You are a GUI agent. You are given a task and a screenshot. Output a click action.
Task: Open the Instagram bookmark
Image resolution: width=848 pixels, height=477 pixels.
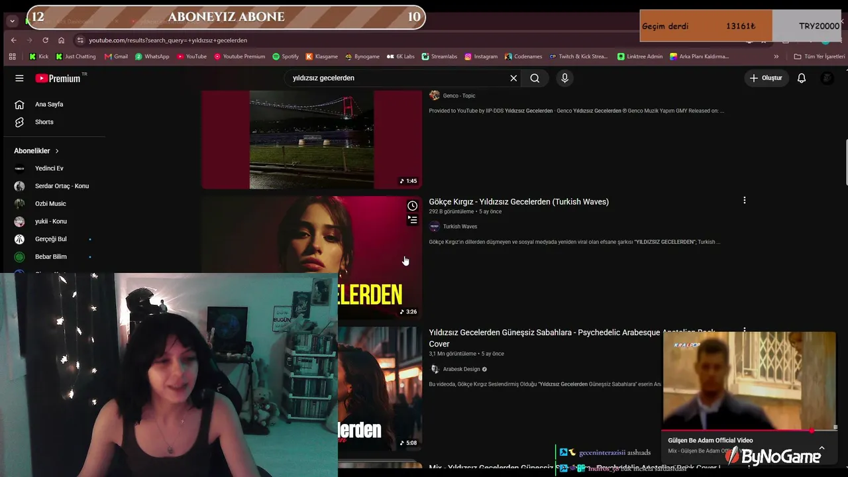pos(481,56)
